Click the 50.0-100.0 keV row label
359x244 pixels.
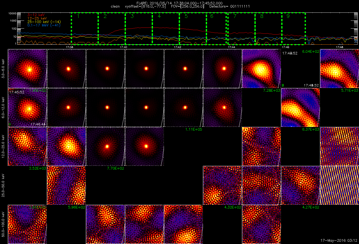tap(3, 225)
